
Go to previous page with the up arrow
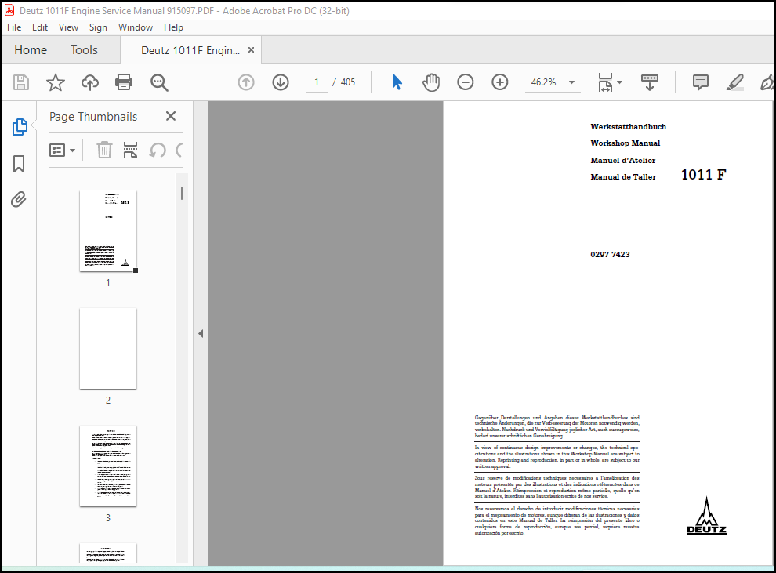(x=246, y=82)
